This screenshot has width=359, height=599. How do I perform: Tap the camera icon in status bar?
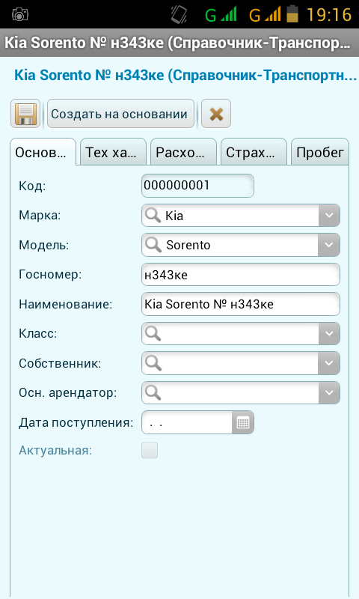coord(20,14)
